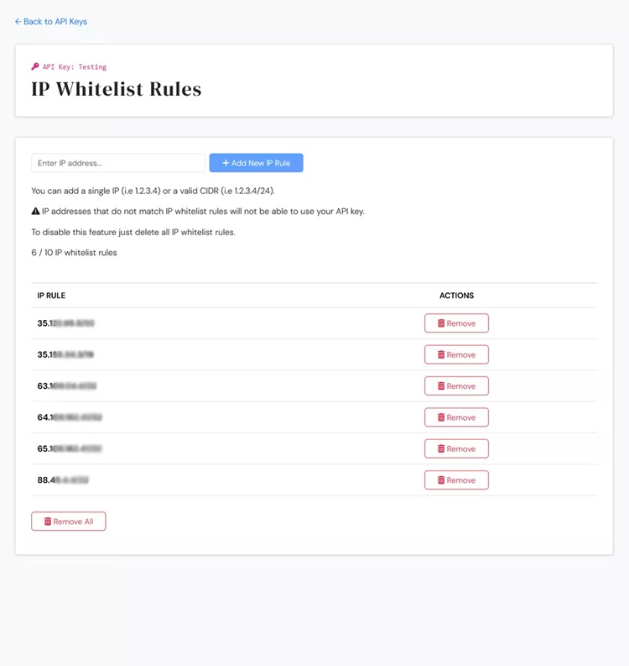Click the ACTIONS column header
Image resolution: width=629 pixels, height=666 pixels.
click(x=456, y=296)
